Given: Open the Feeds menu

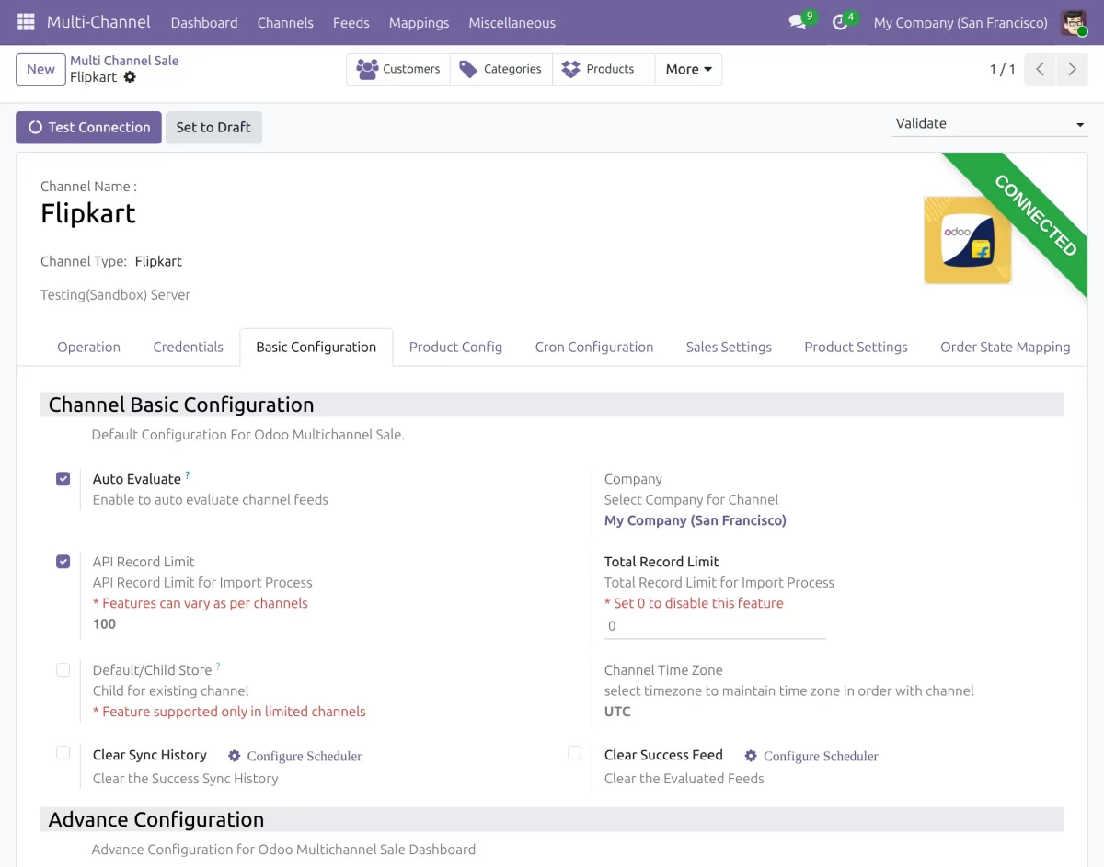Looking at the screenshot, I should (x=351, y=22).
